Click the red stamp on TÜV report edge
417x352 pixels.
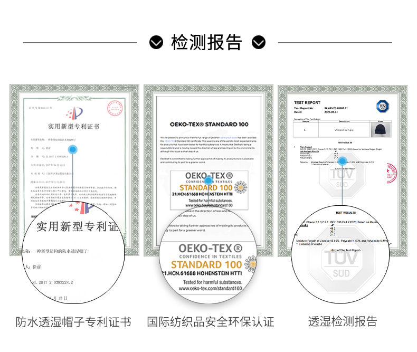(392, 173)
